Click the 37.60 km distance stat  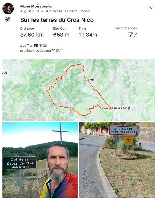tap(32, 35)
